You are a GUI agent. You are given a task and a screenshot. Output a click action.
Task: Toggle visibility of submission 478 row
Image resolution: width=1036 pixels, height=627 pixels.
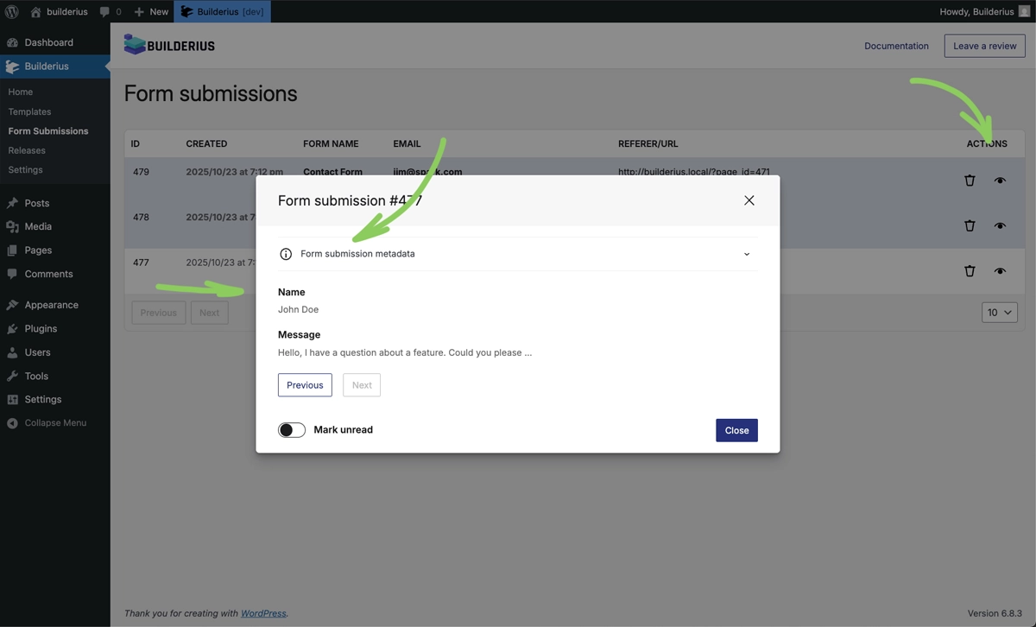click(x=1000, y=225)
